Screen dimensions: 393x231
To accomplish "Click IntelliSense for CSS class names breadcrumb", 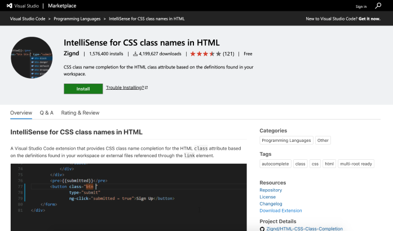I will coord(147,19).
